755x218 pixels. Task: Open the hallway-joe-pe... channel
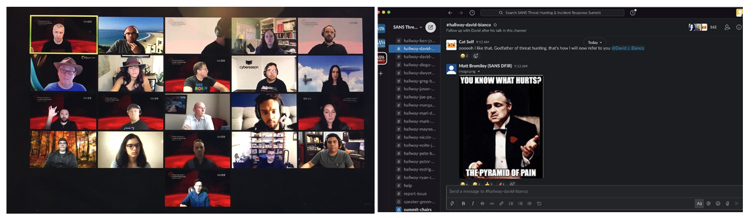coord(416,97)
